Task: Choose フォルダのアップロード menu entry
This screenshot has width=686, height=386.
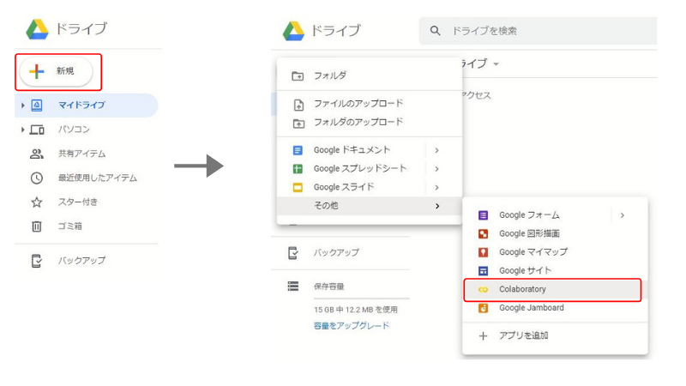Action: (x=370, y=123)
